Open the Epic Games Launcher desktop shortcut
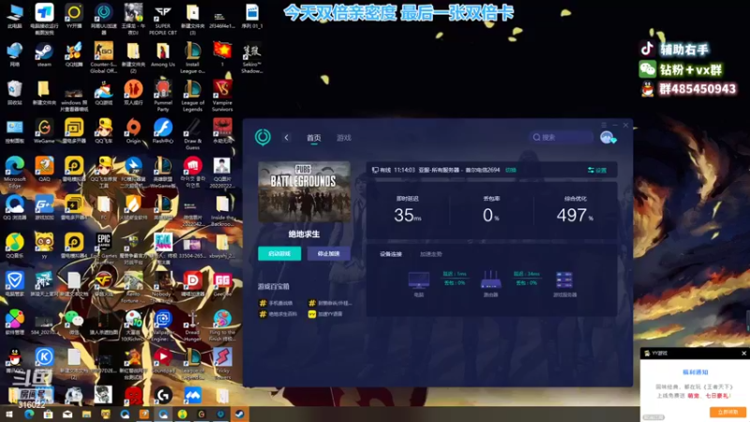750x422 pixels. [104, 249]
